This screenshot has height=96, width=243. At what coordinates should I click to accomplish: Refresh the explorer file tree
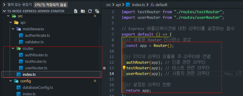[90, 11]
